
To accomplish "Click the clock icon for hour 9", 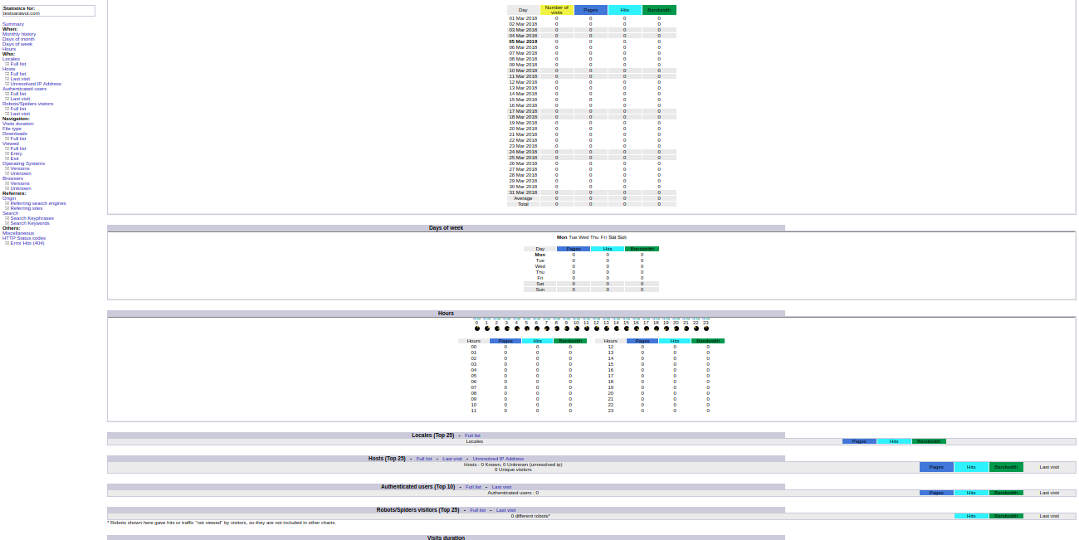I will [567, 328].
